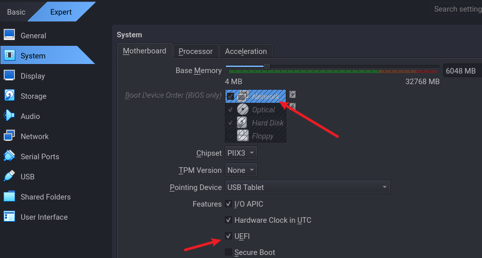Switch to the Acceleration tab
This screenshot has width=482, height=258.
click(246, 51)
